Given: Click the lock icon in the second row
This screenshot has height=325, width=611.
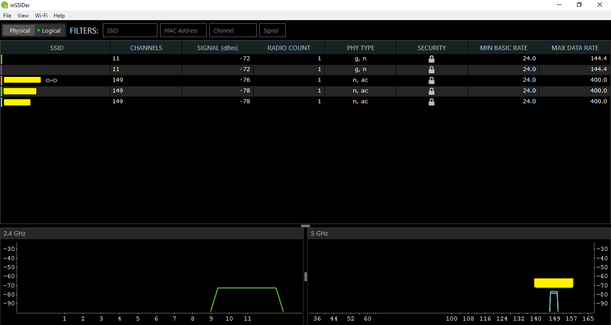Looking at the screenshot, I should tap(431, 70).
